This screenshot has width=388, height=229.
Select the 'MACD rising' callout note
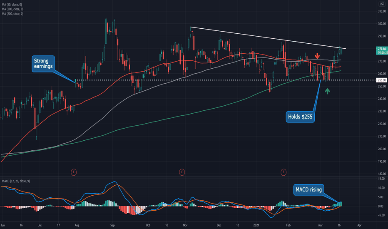pos(308,189)
